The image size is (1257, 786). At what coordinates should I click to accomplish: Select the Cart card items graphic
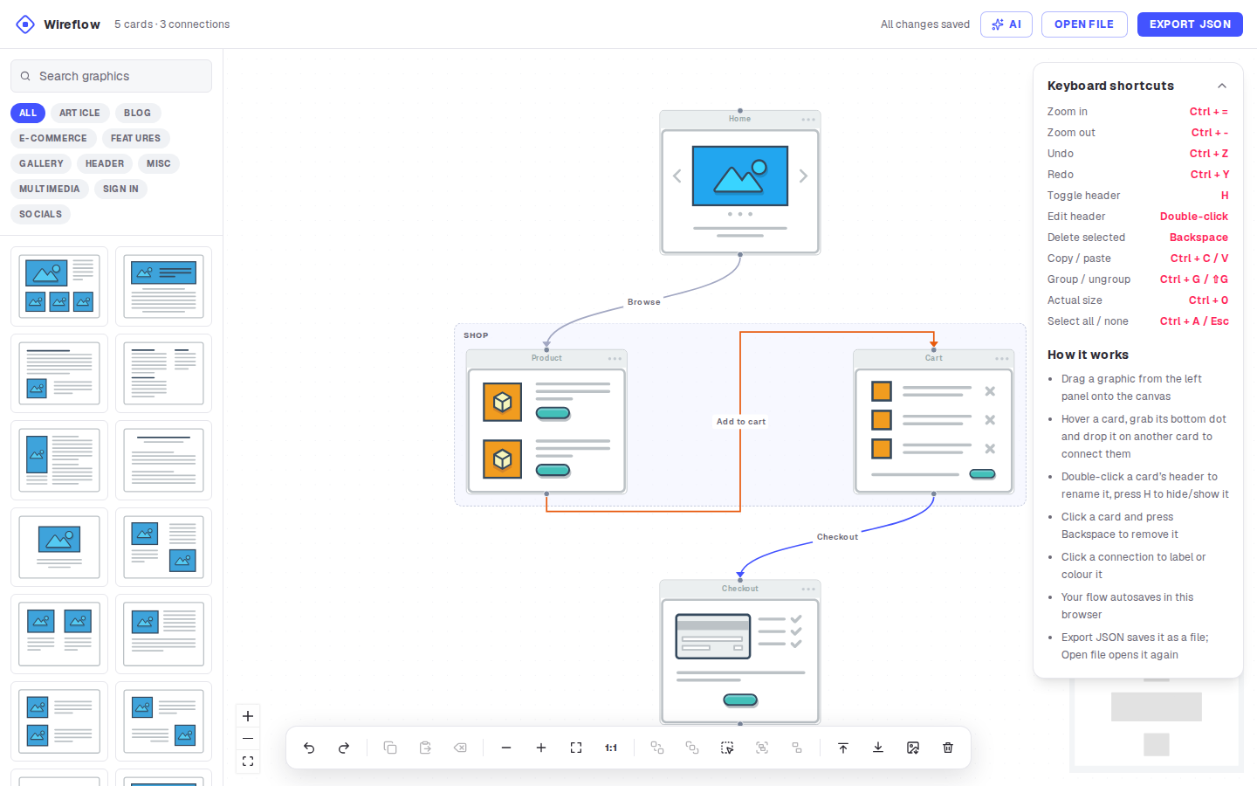[934, 431]
